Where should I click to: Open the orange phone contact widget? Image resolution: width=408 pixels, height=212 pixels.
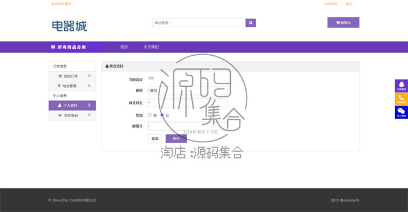[402, 99]
